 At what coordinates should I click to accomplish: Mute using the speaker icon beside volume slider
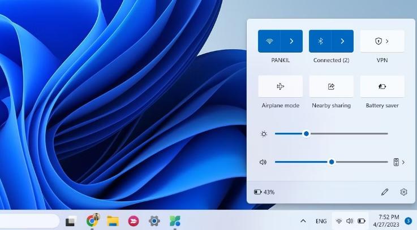(x=263, y=162)
